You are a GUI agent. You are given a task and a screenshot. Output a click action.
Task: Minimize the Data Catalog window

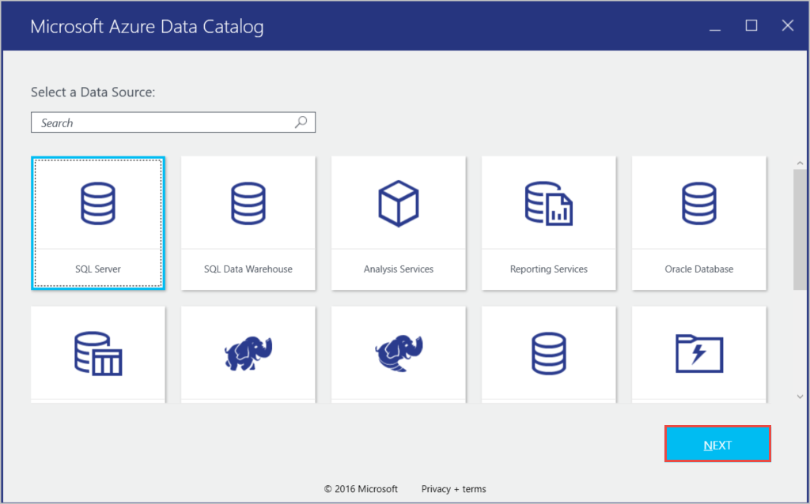click(x=714, y=25)
